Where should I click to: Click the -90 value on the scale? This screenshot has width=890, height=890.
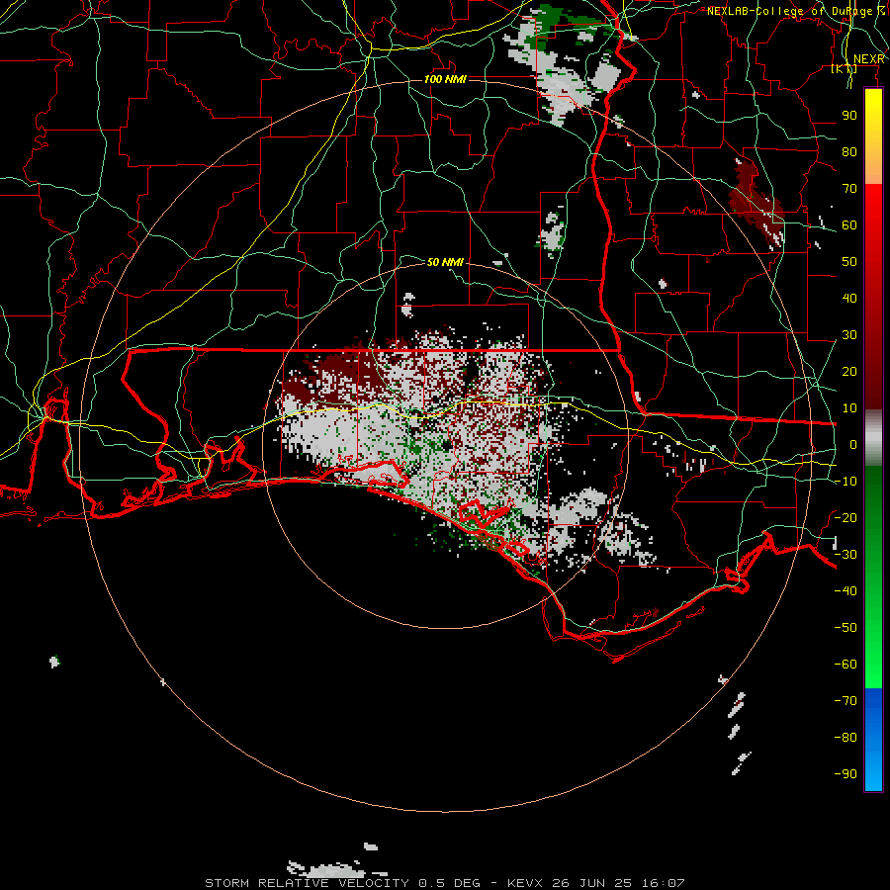pyautogui.click(x=845, y=774)
